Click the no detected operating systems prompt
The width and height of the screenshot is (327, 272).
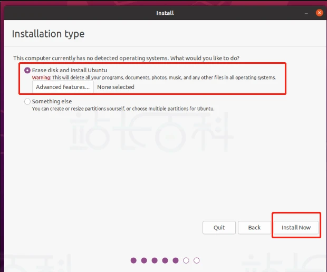click(127, 58)
